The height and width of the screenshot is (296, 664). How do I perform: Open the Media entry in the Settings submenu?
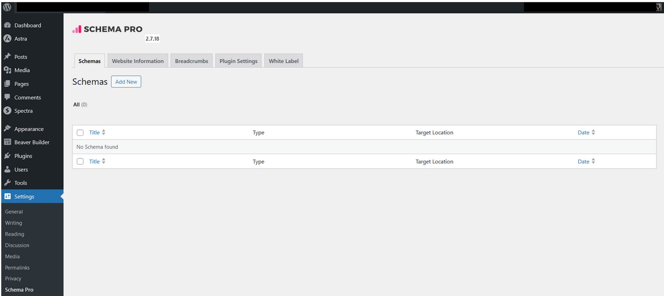click(x=12, y=256)
